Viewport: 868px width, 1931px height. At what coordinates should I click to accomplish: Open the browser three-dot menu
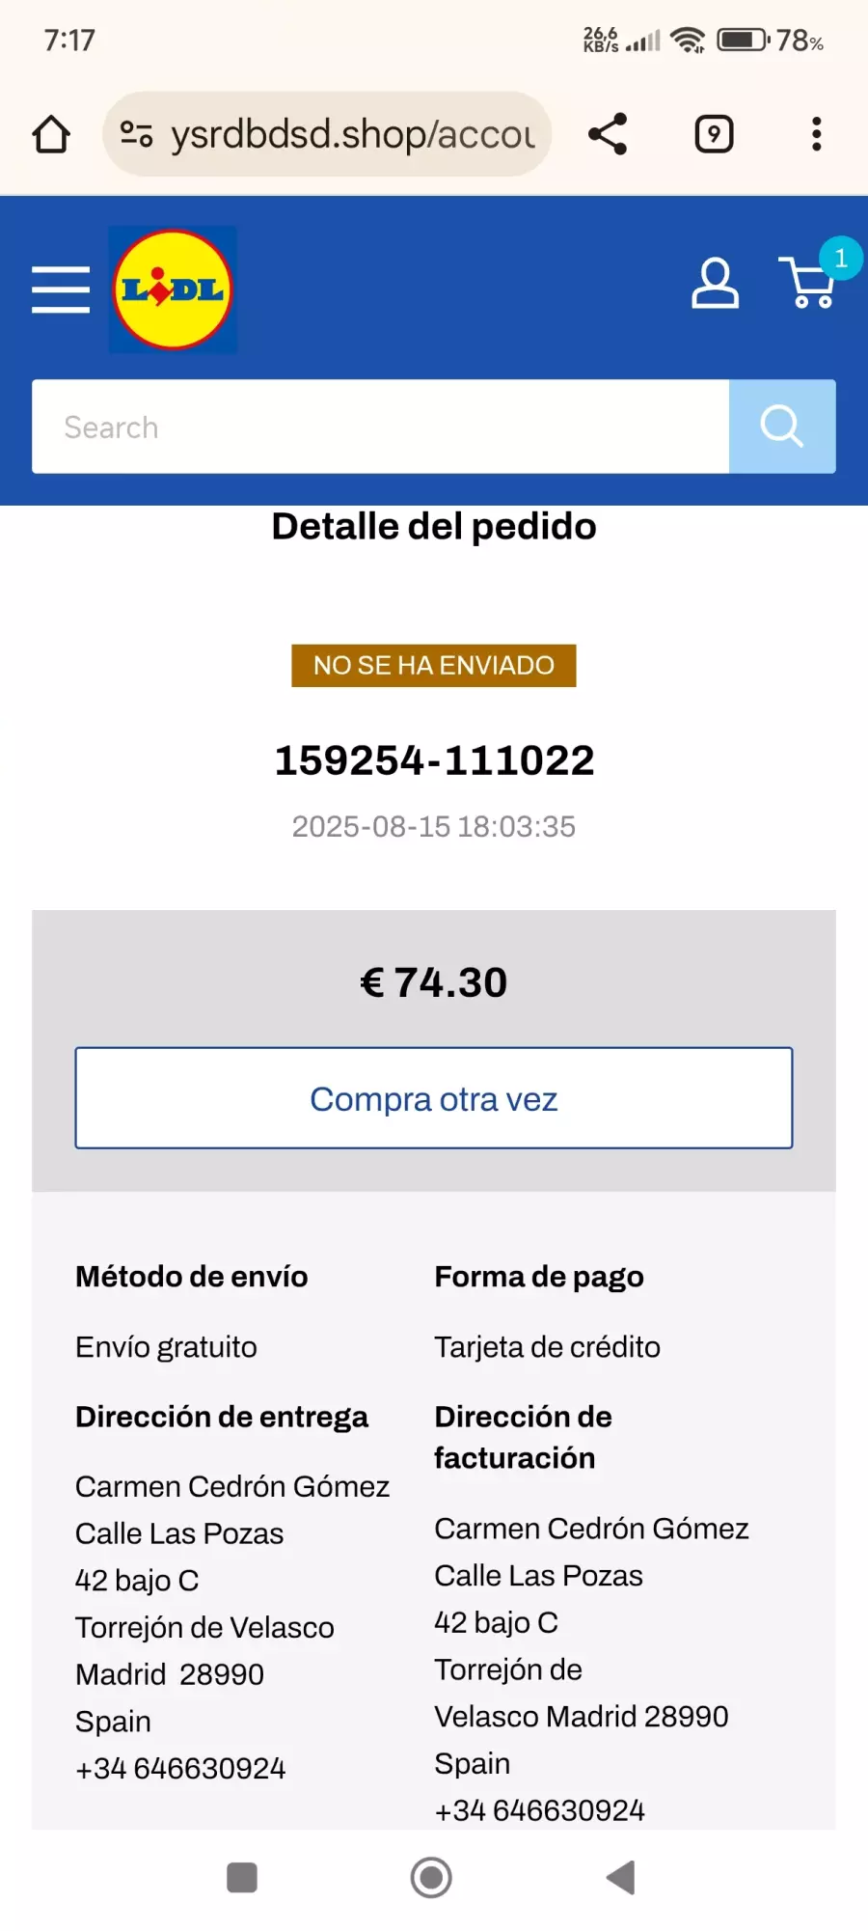click(816, 134)
